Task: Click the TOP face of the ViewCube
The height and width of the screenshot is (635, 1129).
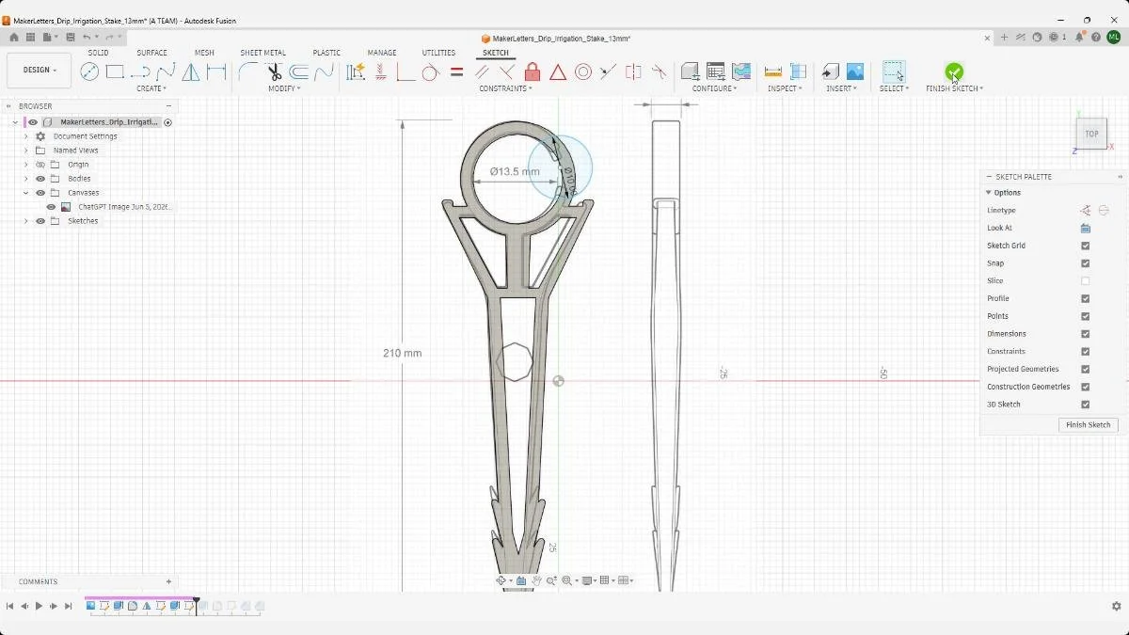Action: [1091, 134]
